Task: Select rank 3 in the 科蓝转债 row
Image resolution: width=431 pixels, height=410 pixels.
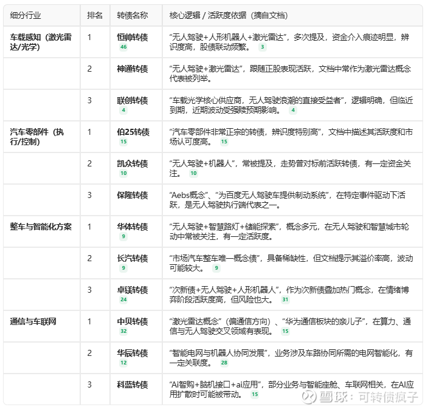Action: [89, 384]
